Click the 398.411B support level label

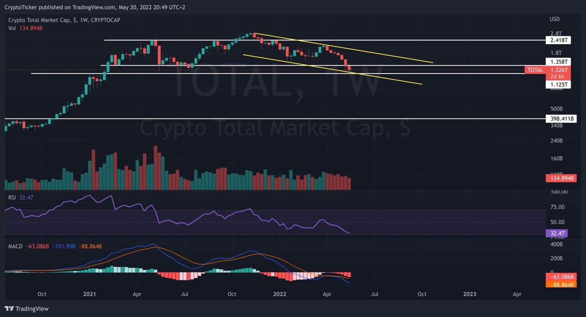(561, 119)
